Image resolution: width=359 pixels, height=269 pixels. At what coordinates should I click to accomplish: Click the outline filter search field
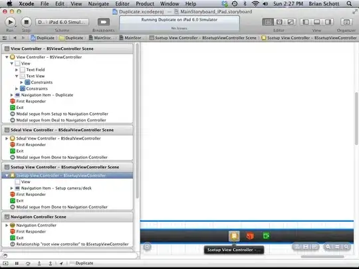tap(70, 255)
